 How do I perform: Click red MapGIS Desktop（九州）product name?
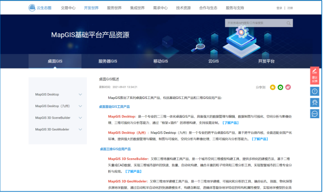(x=127, y=133)
